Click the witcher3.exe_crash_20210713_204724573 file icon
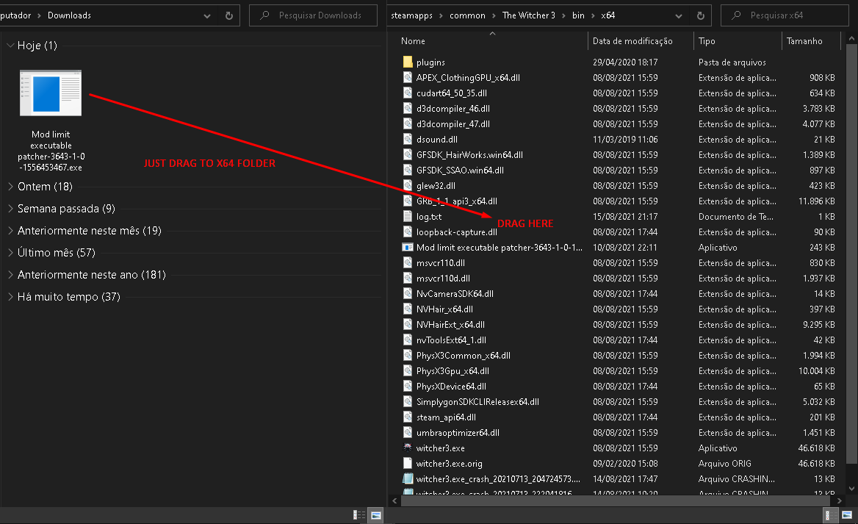The width and height of the screenshot is (858, 524). pyautogui.click(x=408, y=478)
